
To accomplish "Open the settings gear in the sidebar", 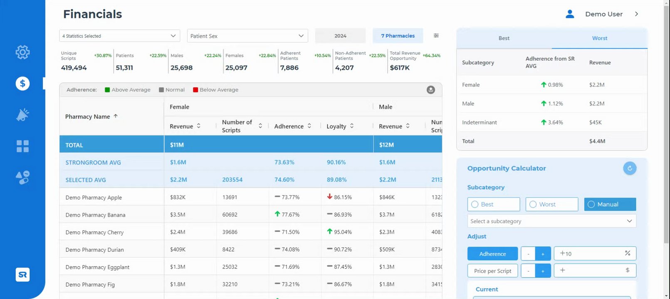I will point(22,52).
